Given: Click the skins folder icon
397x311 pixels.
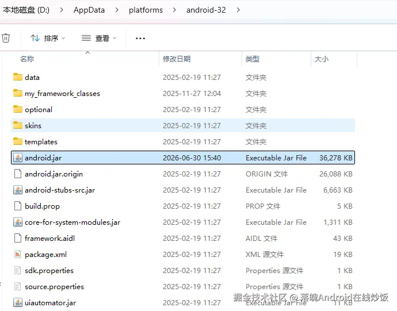Looking at the screenshot, I should (17, 125).
